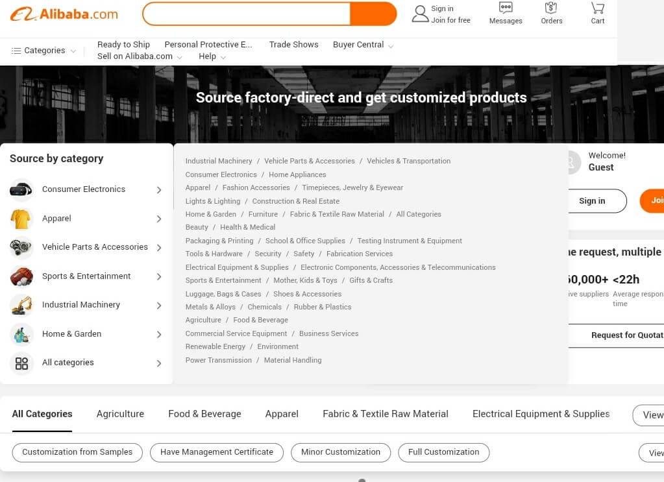Click the Home & Garden cleaning supplies icon
This screenshot has width=664, height=482.
click(x=21, y=334)
